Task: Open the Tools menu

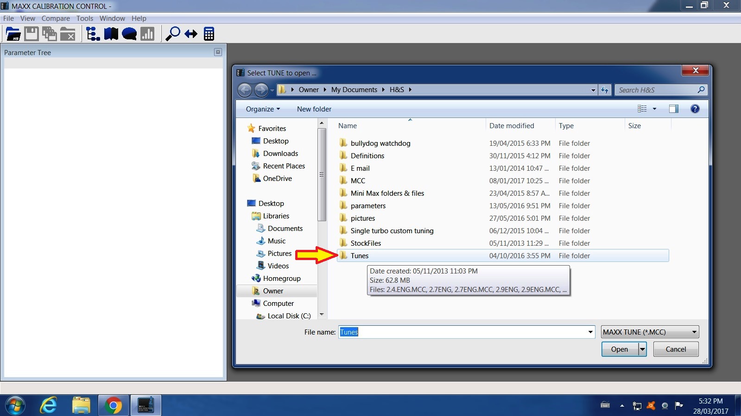Action: [x=85, y=19]
